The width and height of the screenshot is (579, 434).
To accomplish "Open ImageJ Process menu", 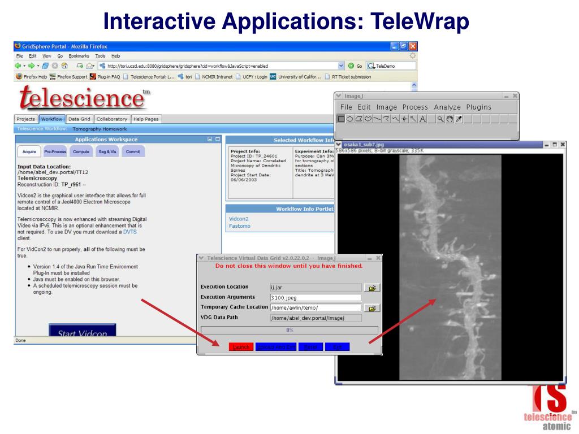I will coord(415,107).
